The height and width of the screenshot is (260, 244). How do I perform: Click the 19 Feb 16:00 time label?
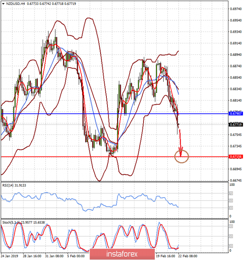pos(165,256)
